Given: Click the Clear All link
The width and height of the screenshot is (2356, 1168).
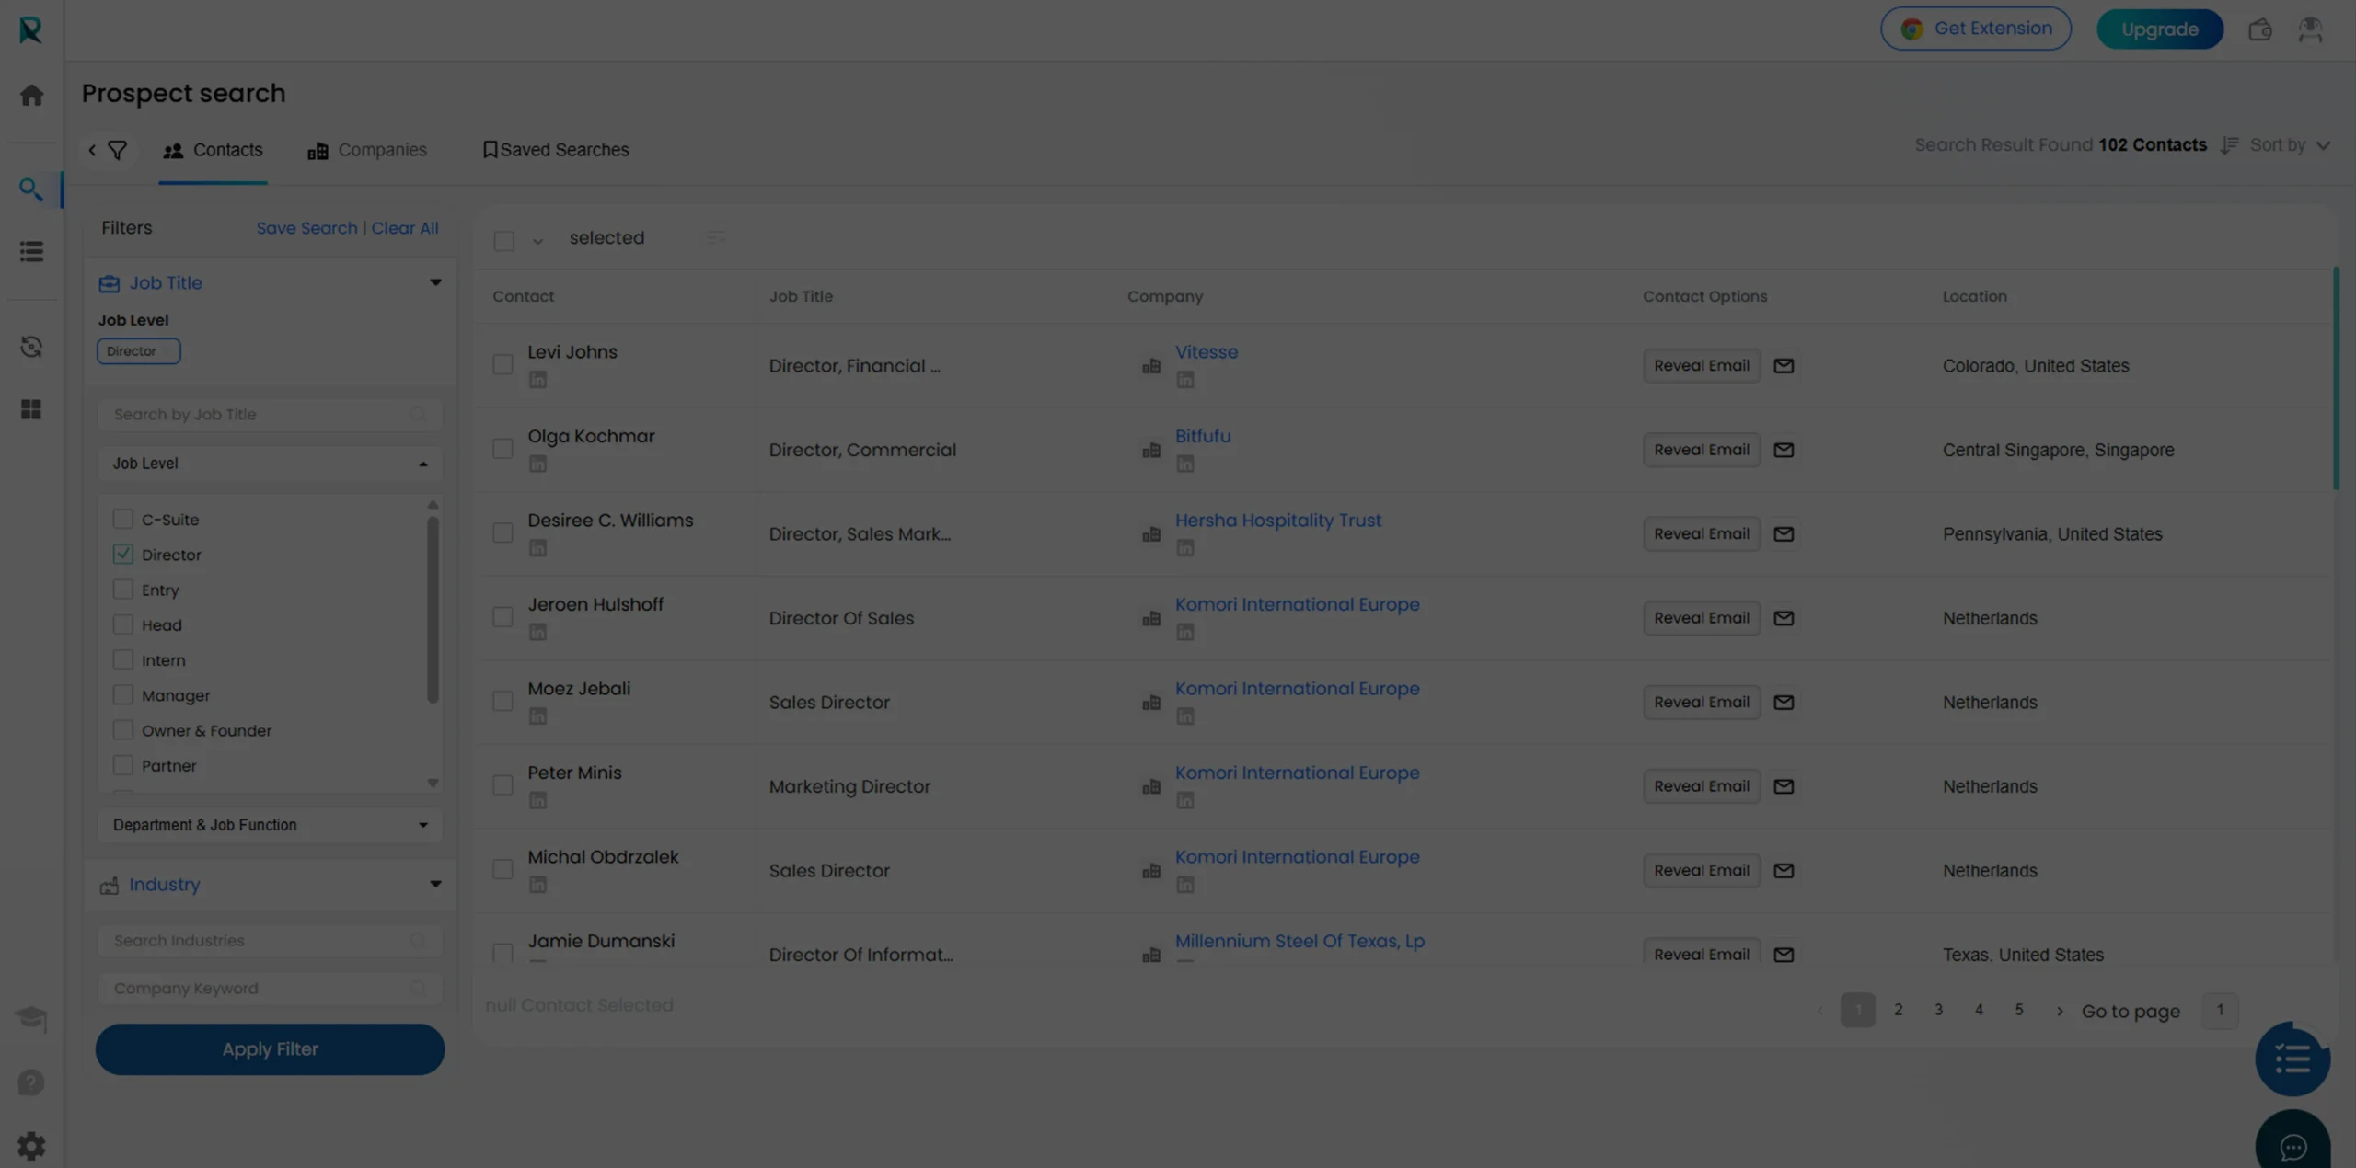Looking at the screenshot, I should (x=405, y=228).
